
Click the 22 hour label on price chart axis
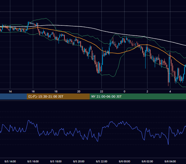(x=101, y=92)
